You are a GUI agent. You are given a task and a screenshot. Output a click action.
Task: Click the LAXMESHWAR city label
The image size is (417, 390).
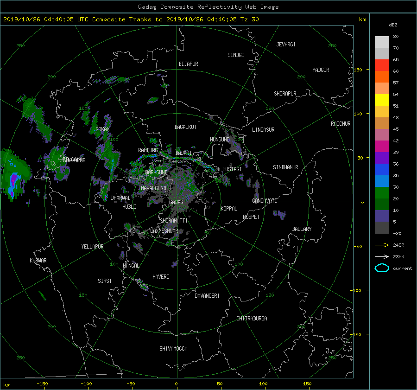[164, 231]
